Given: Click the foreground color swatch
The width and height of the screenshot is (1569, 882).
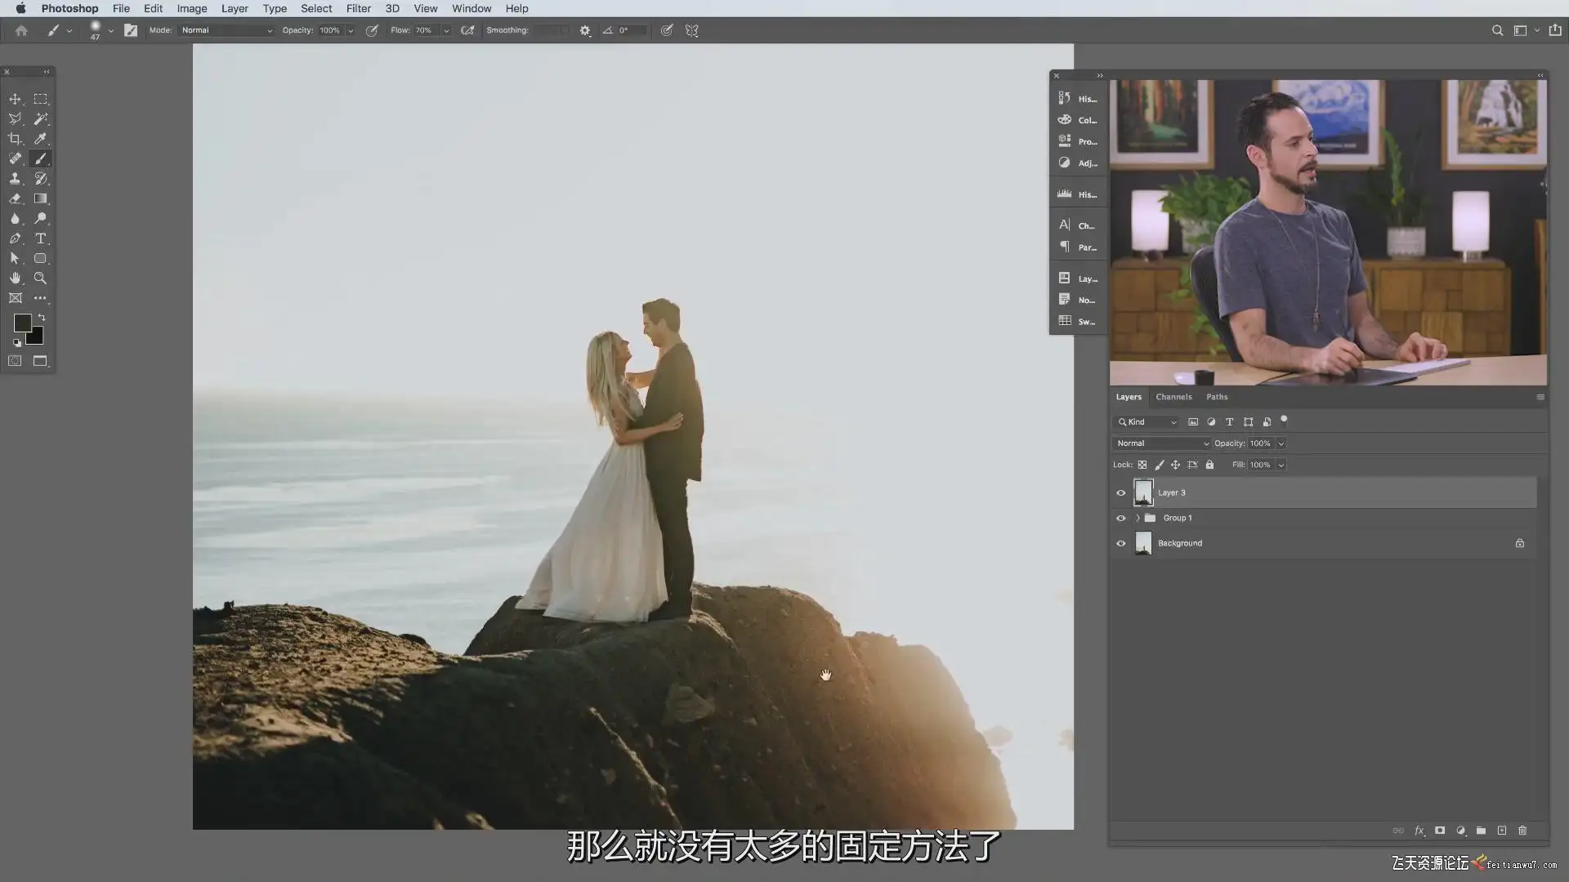Looking at the screenshot, I should coord(22,323).
